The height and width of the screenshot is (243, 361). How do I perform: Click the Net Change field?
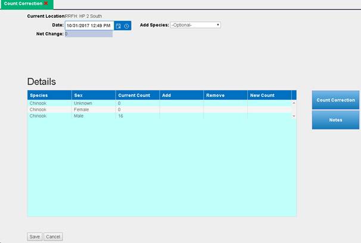[88, 34]
